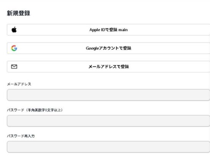210x156 pixels.
Task: Click the パスワード field label text
Action: (16, 110)
